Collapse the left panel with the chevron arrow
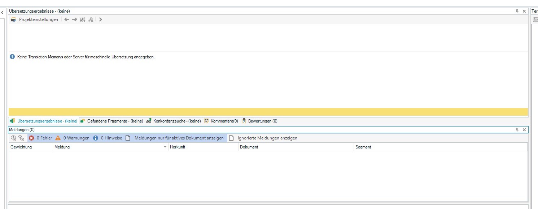538x209 pixels. pyautogui.click(x=2, y=12)
